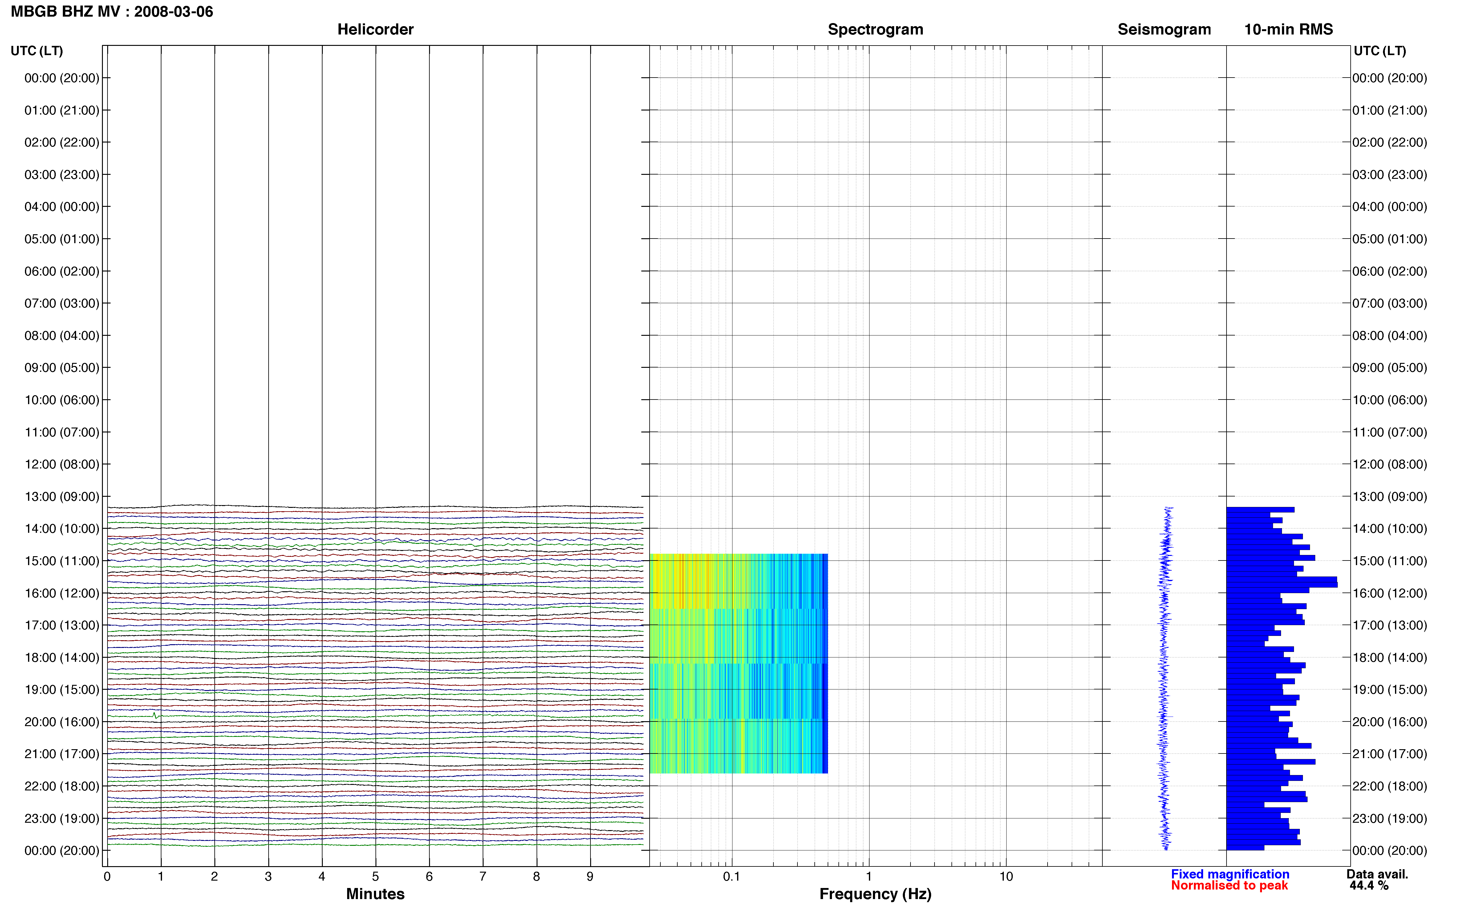Click the left 07:00 (03:00) time label
This screenshot has width=1460, height=912.
click(x=62, y=303)
